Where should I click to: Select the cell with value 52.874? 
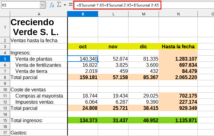113,59
